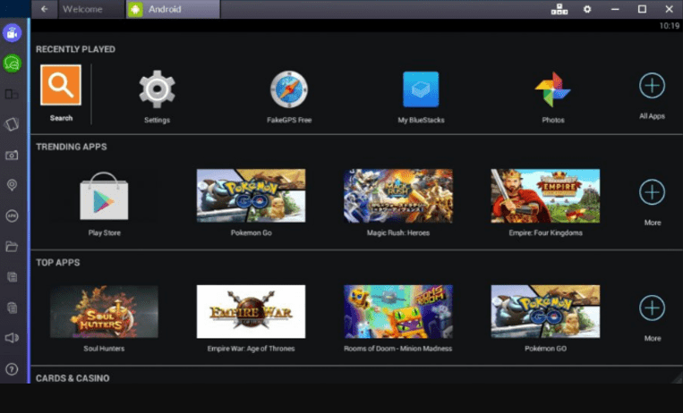Open BlueStacks settings gear in title bar

pyautogui.click(x=587, y=9)
